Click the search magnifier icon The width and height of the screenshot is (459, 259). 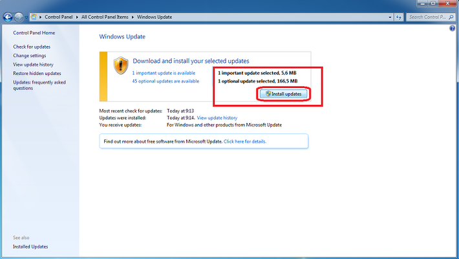[x=451, y=17]
